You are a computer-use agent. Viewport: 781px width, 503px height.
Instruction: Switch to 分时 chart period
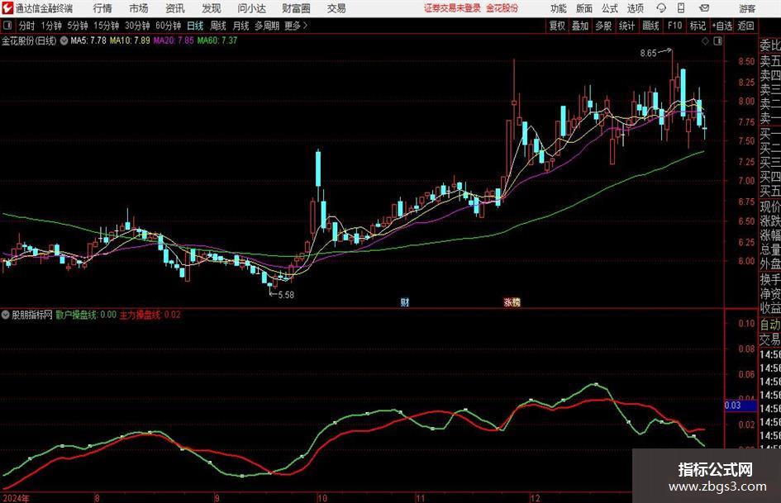27,26
